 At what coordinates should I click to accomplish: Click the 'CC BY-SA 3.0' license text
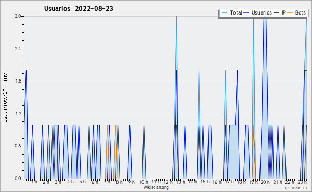pyautogui.click(x=296, y=188)
